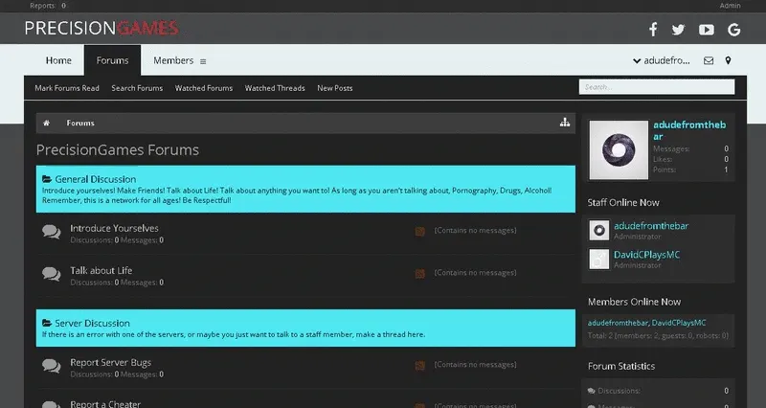Open the Twitter social icon

coord(678,30)
